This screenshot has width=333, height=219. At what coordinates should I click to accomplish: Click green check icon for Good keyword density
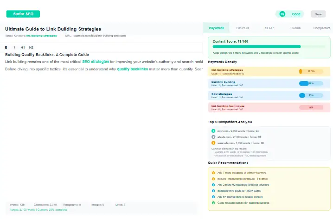(x=213, y=203)
